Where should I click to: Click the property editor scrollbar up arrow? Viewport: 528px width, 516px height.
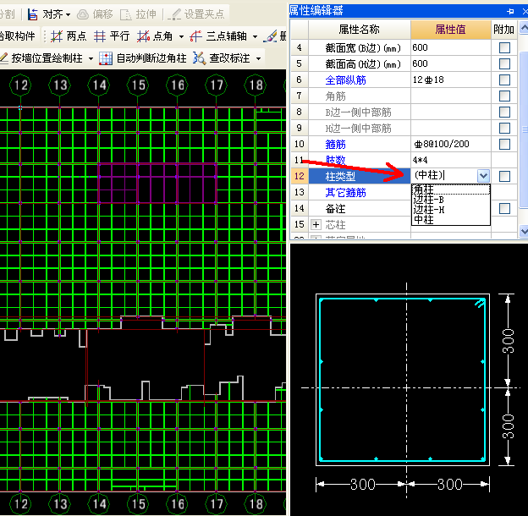click(523, 28)
